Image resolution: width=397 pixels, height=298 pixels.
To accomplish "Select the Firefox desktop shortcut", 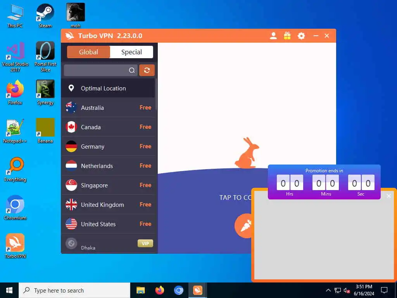I will [15, 92].
